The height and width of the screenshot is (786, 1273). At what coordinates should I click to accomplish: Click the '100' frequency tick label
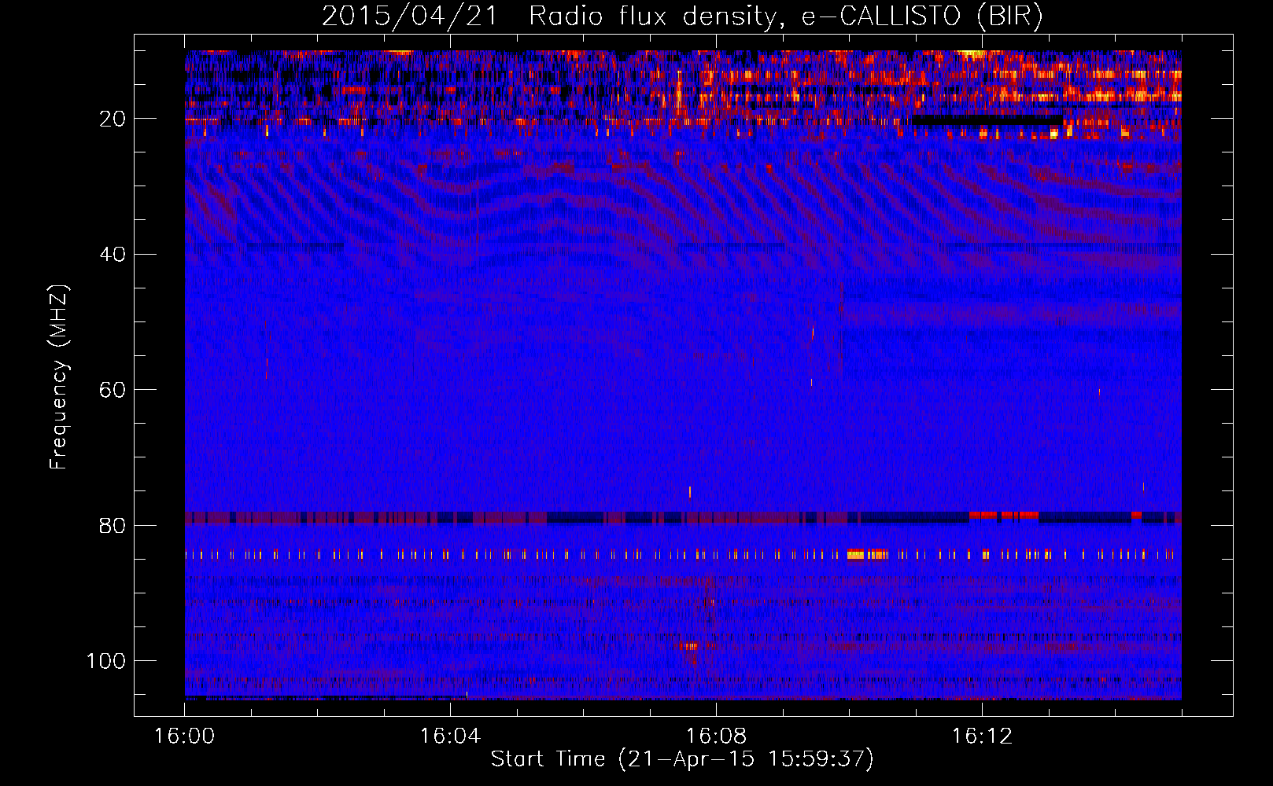click(106, 661)
